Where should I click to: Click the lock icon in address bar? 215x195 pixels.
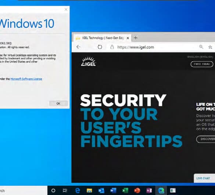tap(112, 47)
